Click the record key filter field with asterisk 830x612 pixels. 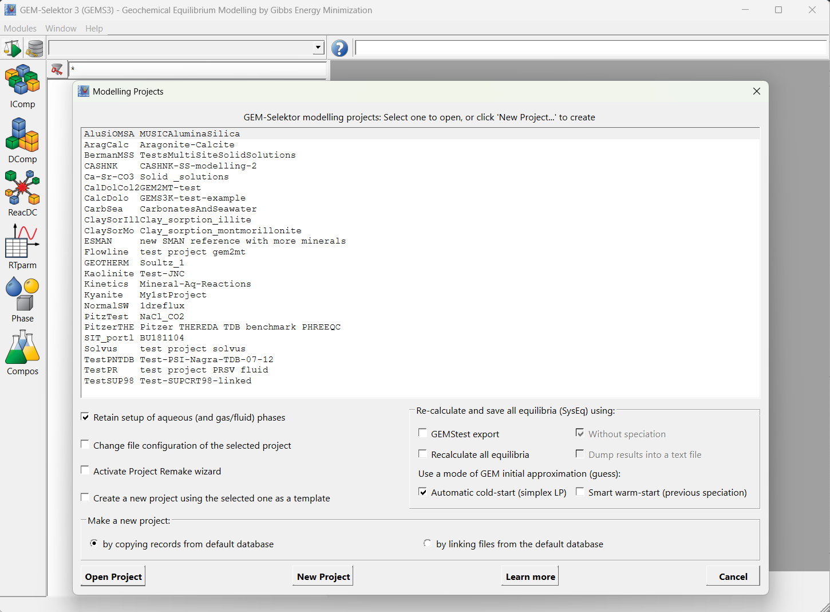click(197, 69)
